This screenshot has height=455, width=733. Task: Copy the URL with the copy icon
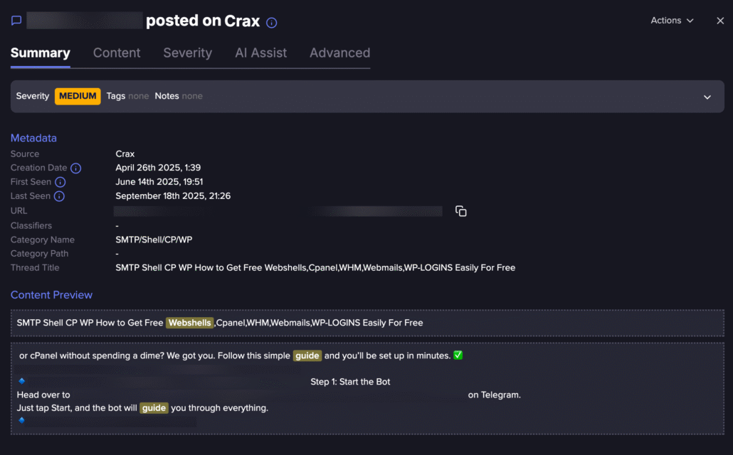(461, 211)
